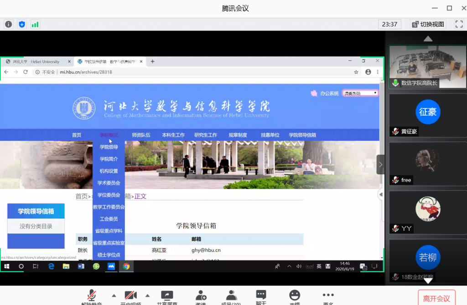Click 切换视图 to switch view layout
This screenshot has height=305, width=467.
coord(428,25)
